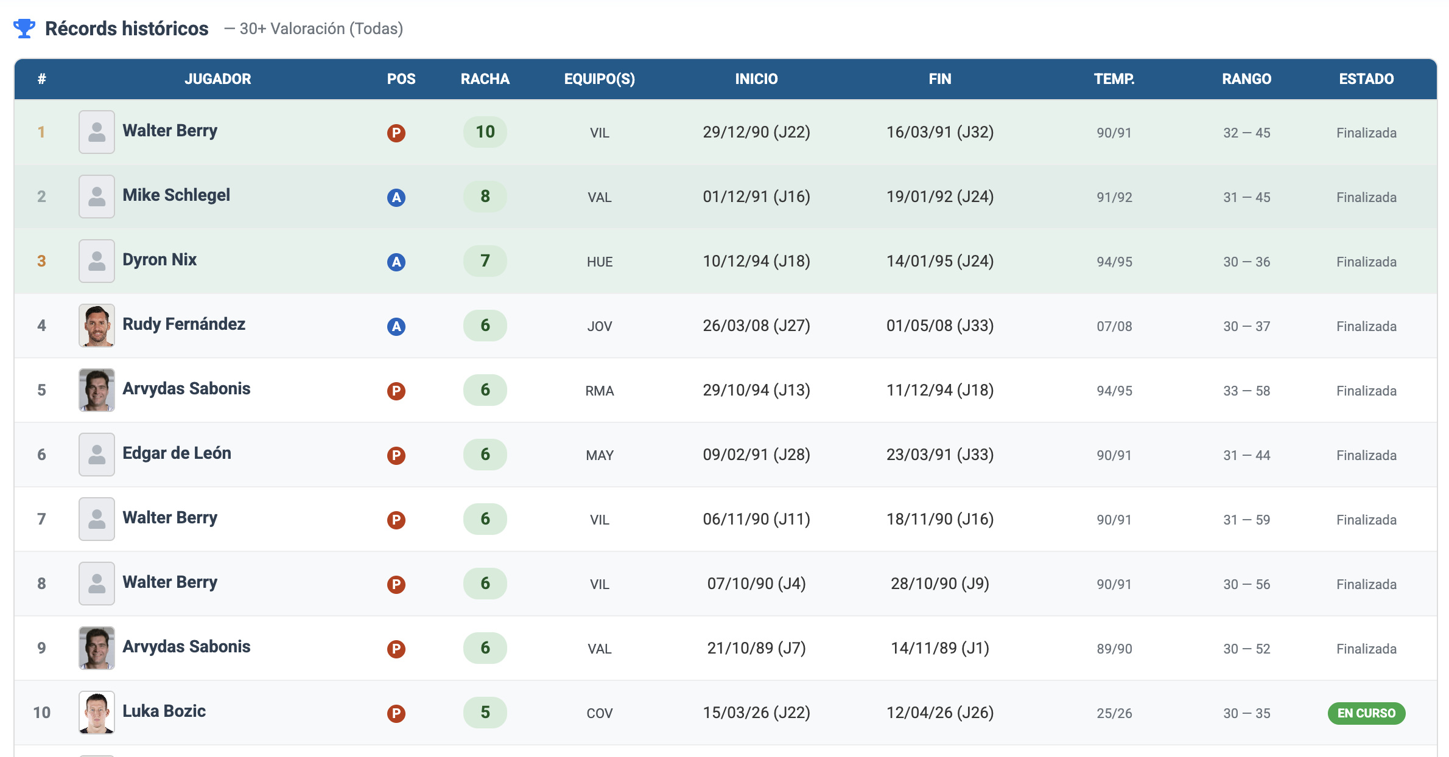Screen dimensions: 1449x757
Task: Click the red P position badge for Edgar de León
Action: 396,455
